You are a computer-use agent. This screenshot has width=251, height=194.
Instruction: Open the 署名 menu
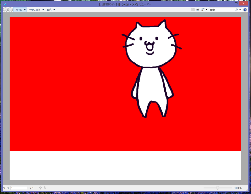coord(49,10)
